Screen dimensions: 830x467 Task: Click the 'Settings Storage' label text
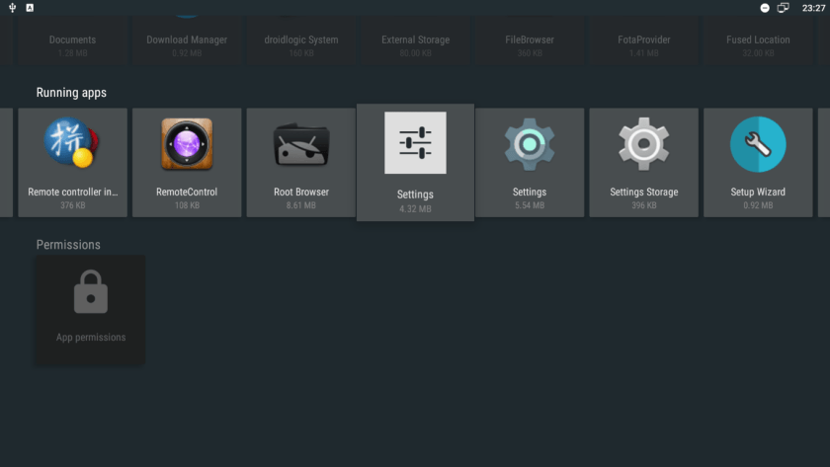click(643, 192)
